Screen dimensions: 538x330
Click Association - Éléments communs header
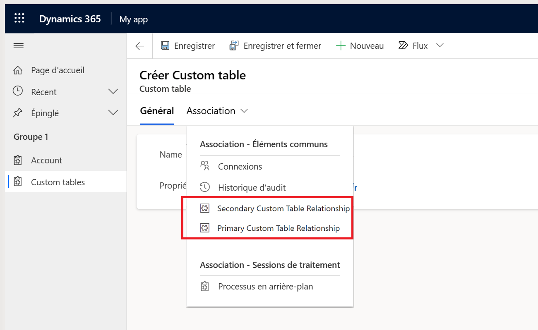click(264, 144)
